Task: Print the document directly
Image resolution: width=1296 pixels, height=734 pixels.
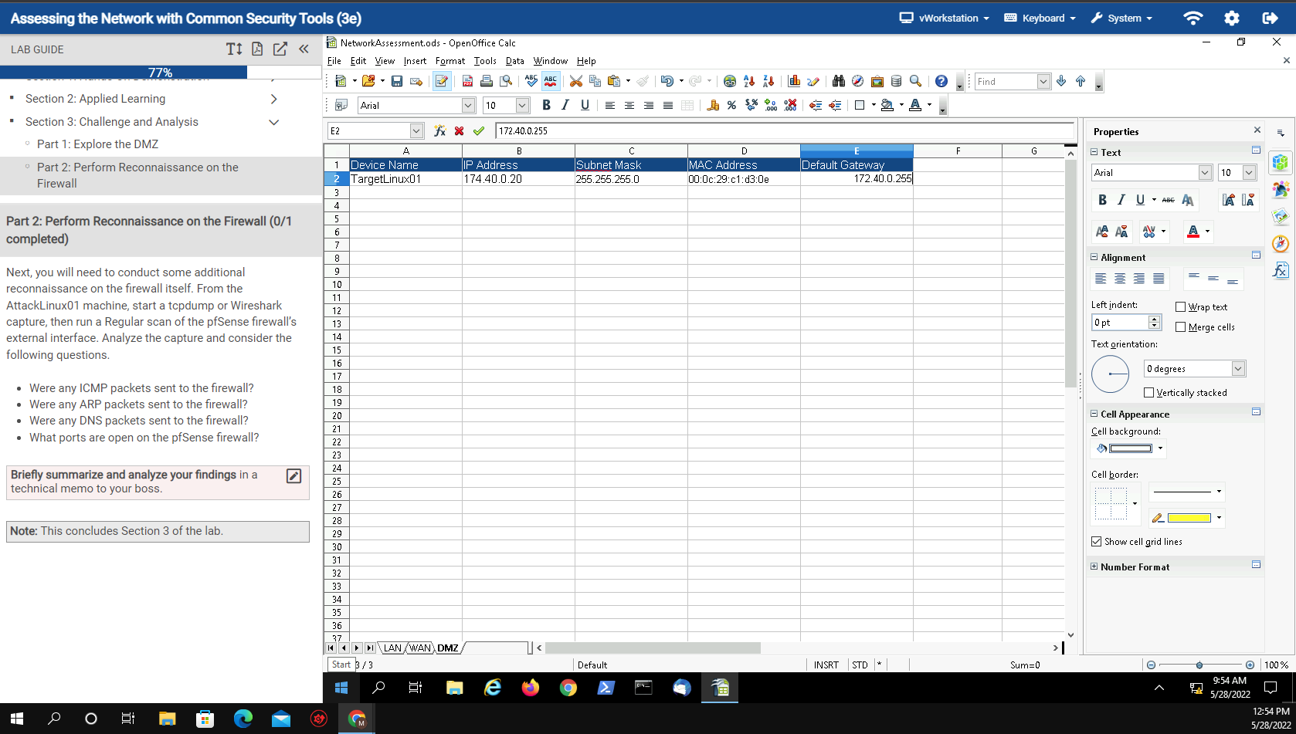Action: tap(487, 81)
